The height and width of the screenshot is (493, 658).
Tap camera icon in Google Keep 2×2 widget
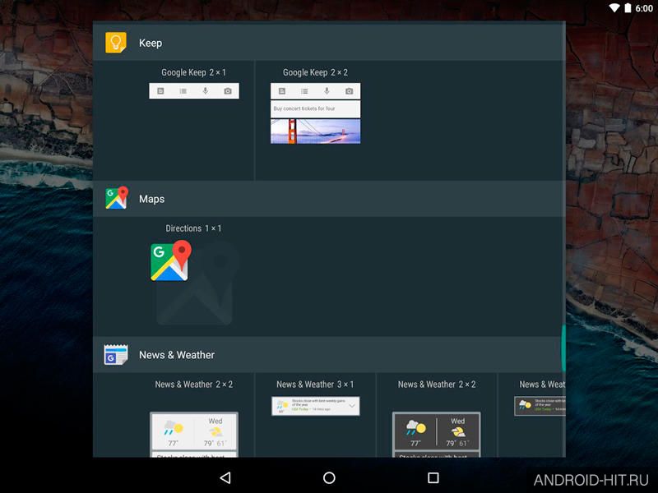pos(349,91)
